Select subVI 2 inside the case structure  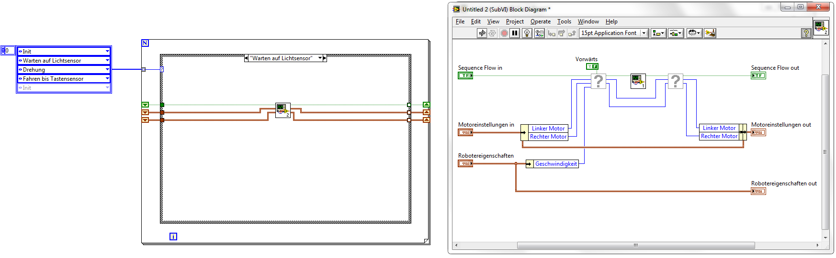pos(283,110)
